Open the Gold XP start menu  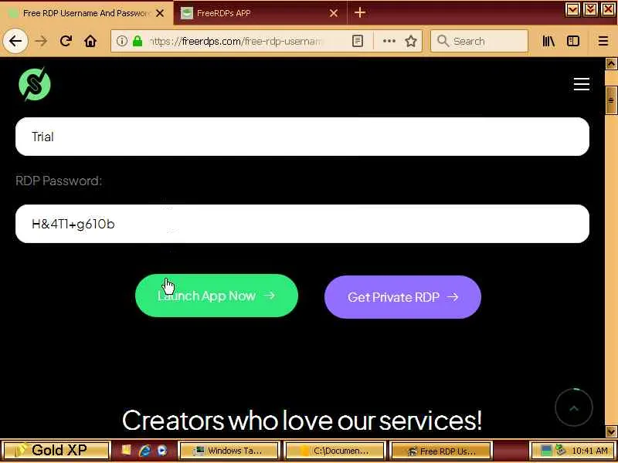pyautogui.click(x=56, y=450)
